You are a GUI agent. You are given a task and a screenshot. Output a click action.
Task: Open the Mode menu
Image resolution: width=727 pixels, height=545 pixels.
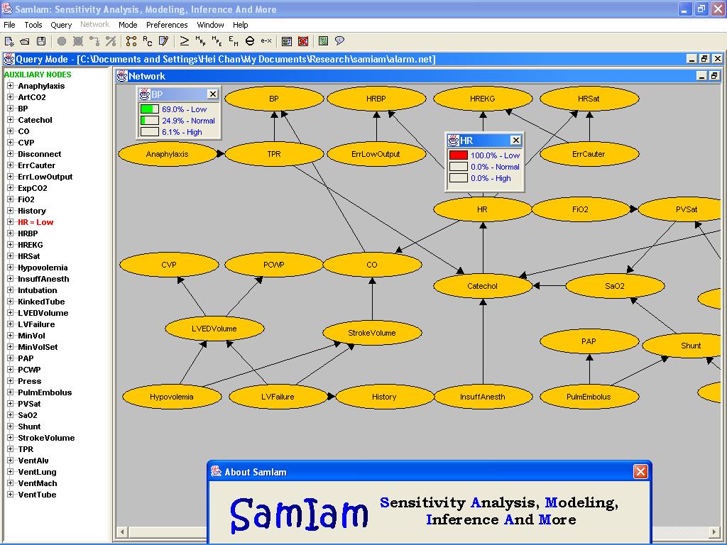point(128,25)
